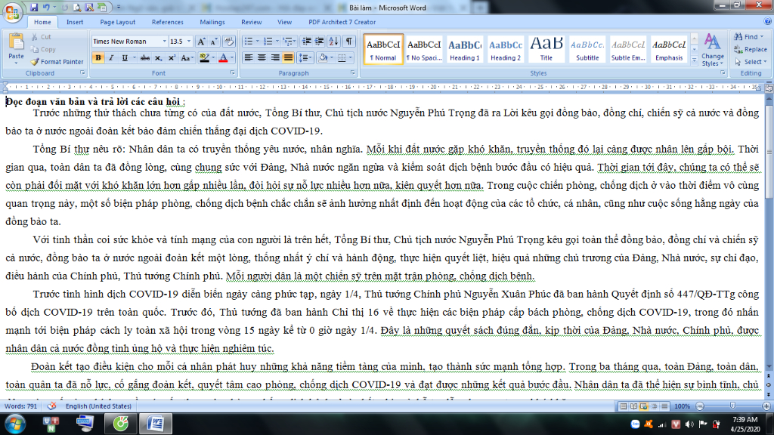774x435 pixels.
Task: Click Shading paint bucket icon
Action: pyautogui.click(x=323, y=58)
